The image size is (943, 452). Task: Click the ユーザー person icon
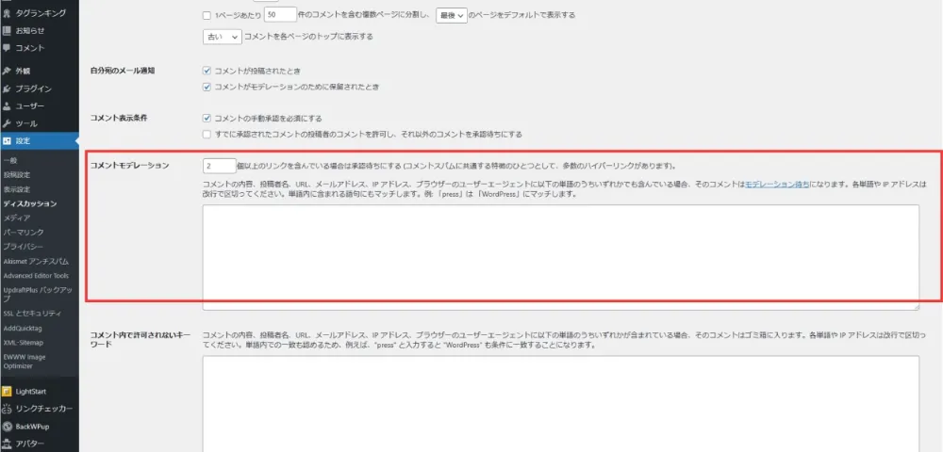click(x=7, y=106)
